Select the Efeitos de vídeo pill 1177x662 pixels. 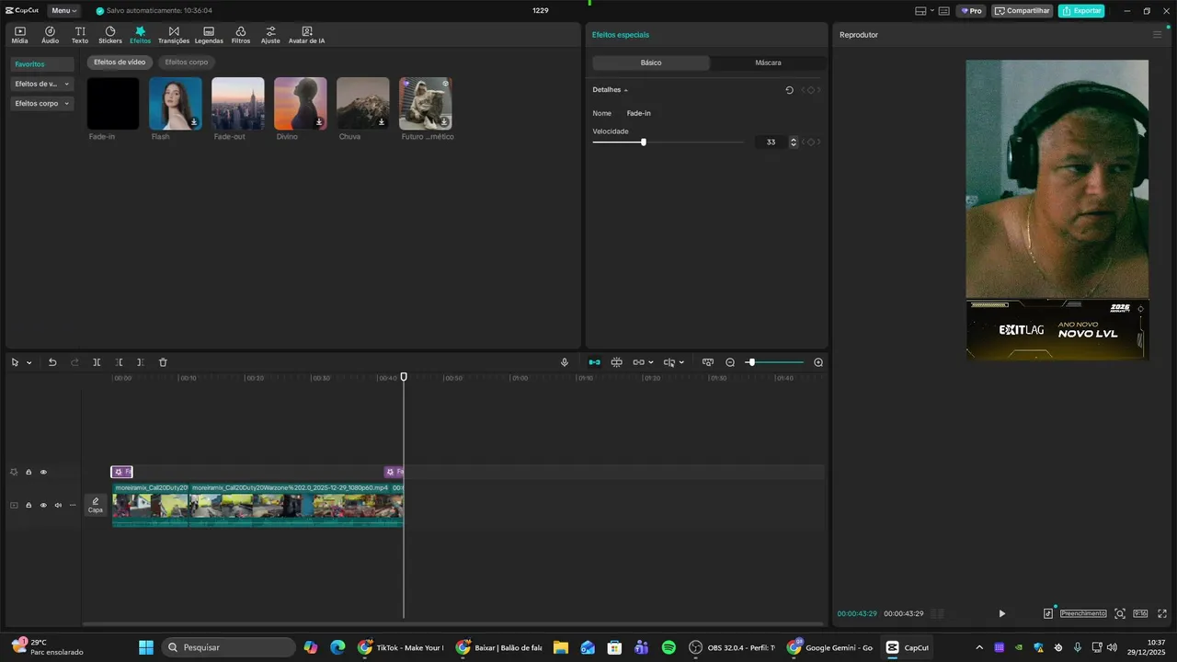click(x=120, y=63)
